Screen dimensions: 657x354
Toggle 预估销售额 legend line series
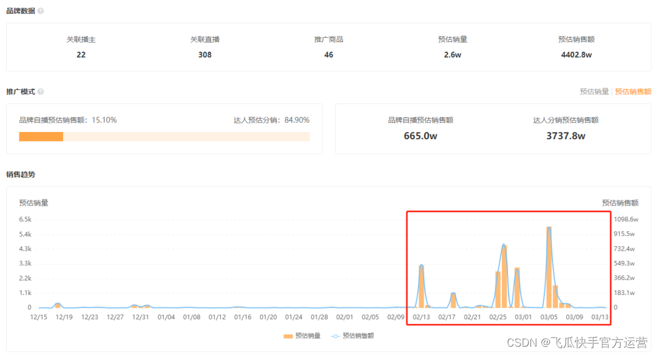point(353,336)
